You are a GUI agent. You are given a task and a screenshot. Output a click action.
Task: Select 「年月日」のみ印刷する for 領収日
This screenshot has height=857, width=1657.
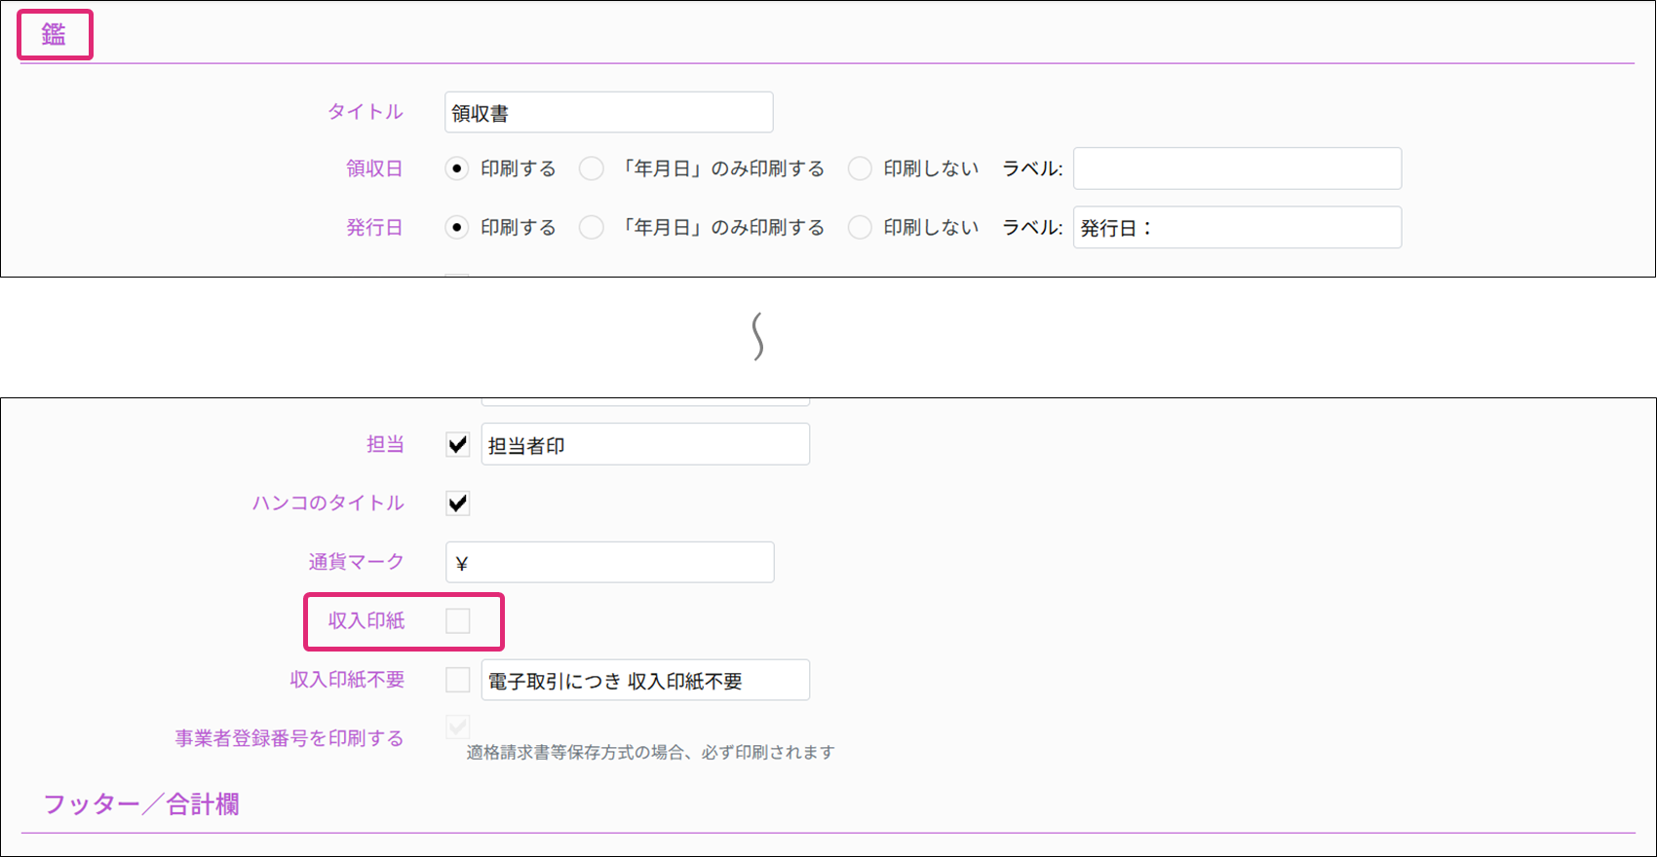click(x=591, y=168)
